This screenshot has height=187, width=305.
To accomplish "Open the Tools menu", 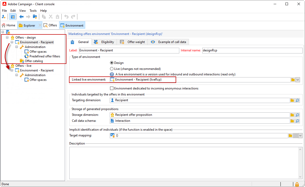I will pyautogui.click(x=33, y=11).
